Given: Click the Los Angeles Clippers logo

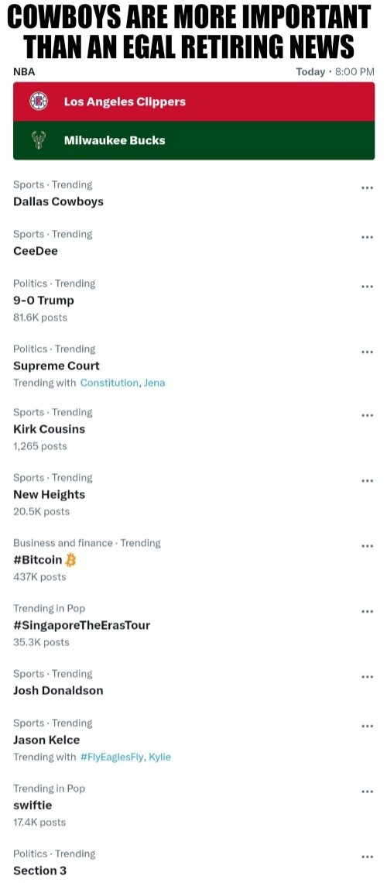Looking at the screenshot, I should (x=38, y=102).
